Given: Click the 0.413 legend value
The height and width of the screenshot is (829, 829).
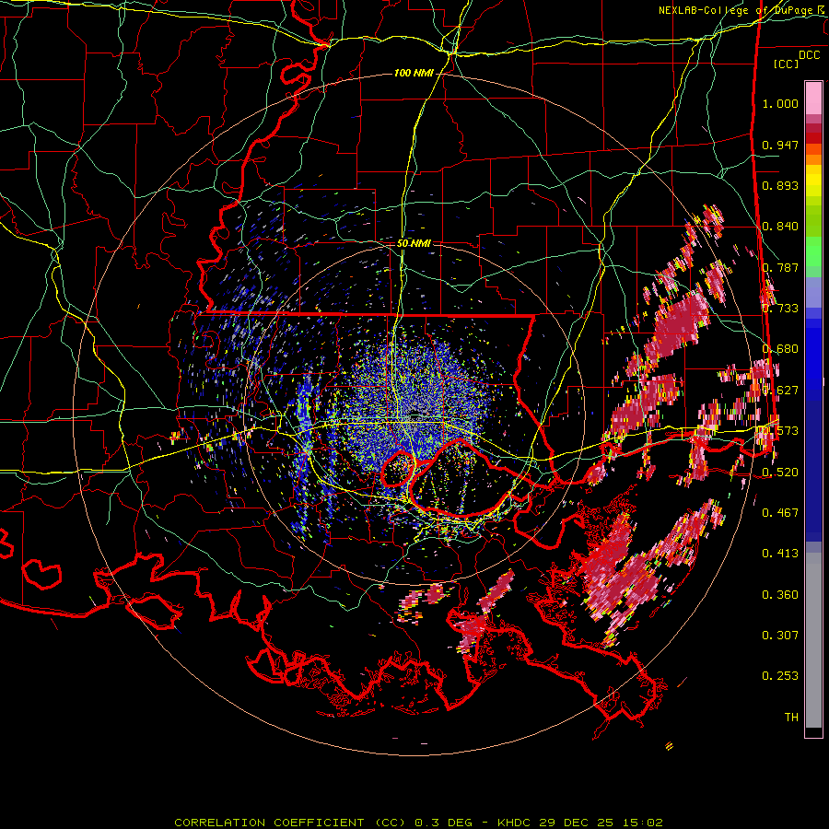Looking at the screenshot, I should pos(780,553).
